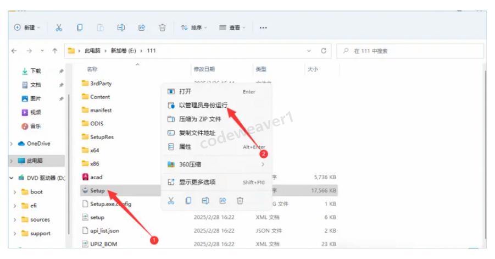
Task: Sort by the 大小 (Size) column header
Action: 313,69
